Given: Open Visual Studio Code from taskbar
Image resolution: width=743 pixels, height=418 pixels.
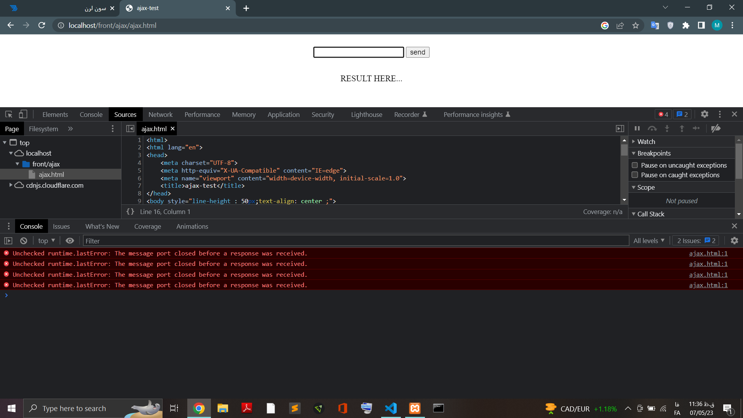Looking at the screenshot, I should click(391, 408).
